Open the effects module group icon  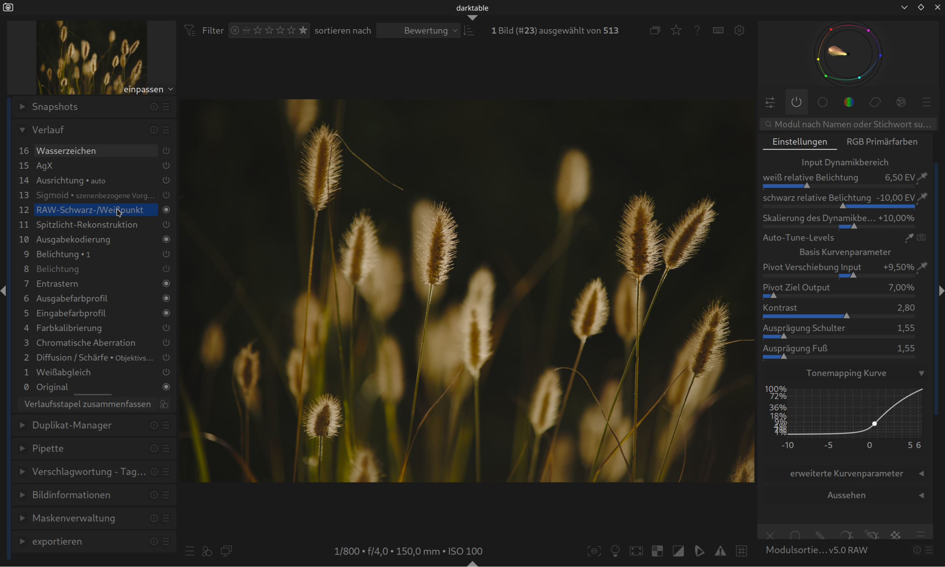point(901,102)
